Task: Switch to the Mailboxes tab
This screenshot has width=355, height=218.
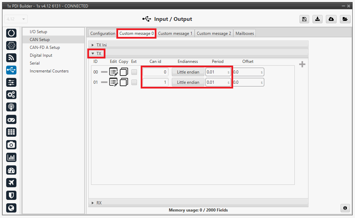Action: (x=244, y=33)
